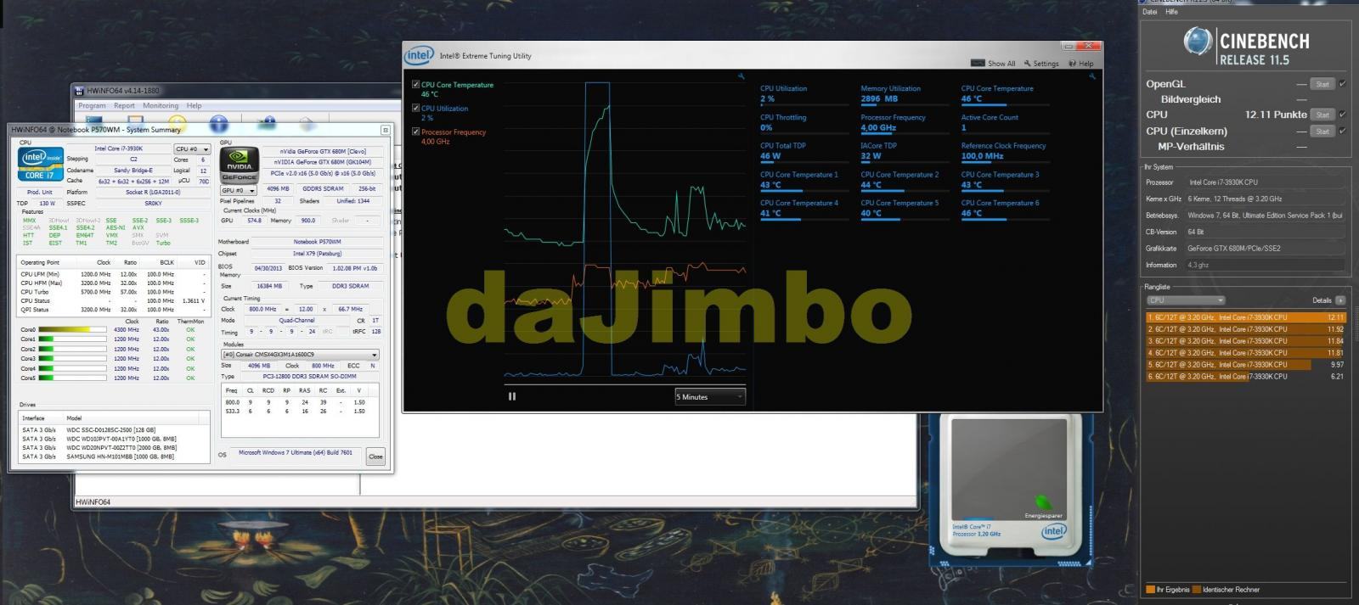Select ranking entry 5 scoring 9.97
1359x605 pixels.
point(1246,365)
